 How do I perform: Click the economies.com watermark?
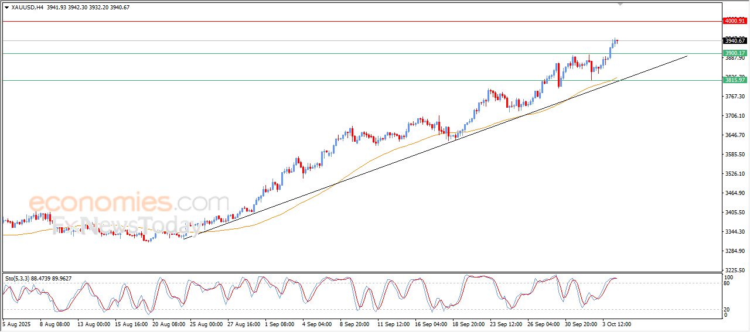pyautogui.click(x=129, y=203)
